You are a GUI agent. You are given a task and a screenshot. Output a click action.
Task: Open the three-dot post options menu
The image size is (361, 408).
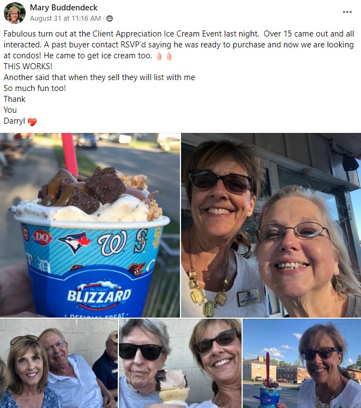(x=347, y=12)
